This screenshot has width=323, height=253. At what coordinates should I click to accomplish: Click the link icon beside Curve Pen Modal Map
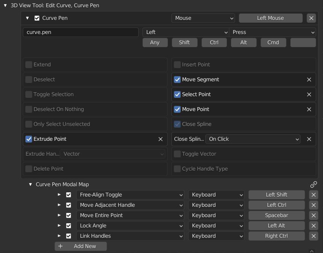click(x=313, y=184)
